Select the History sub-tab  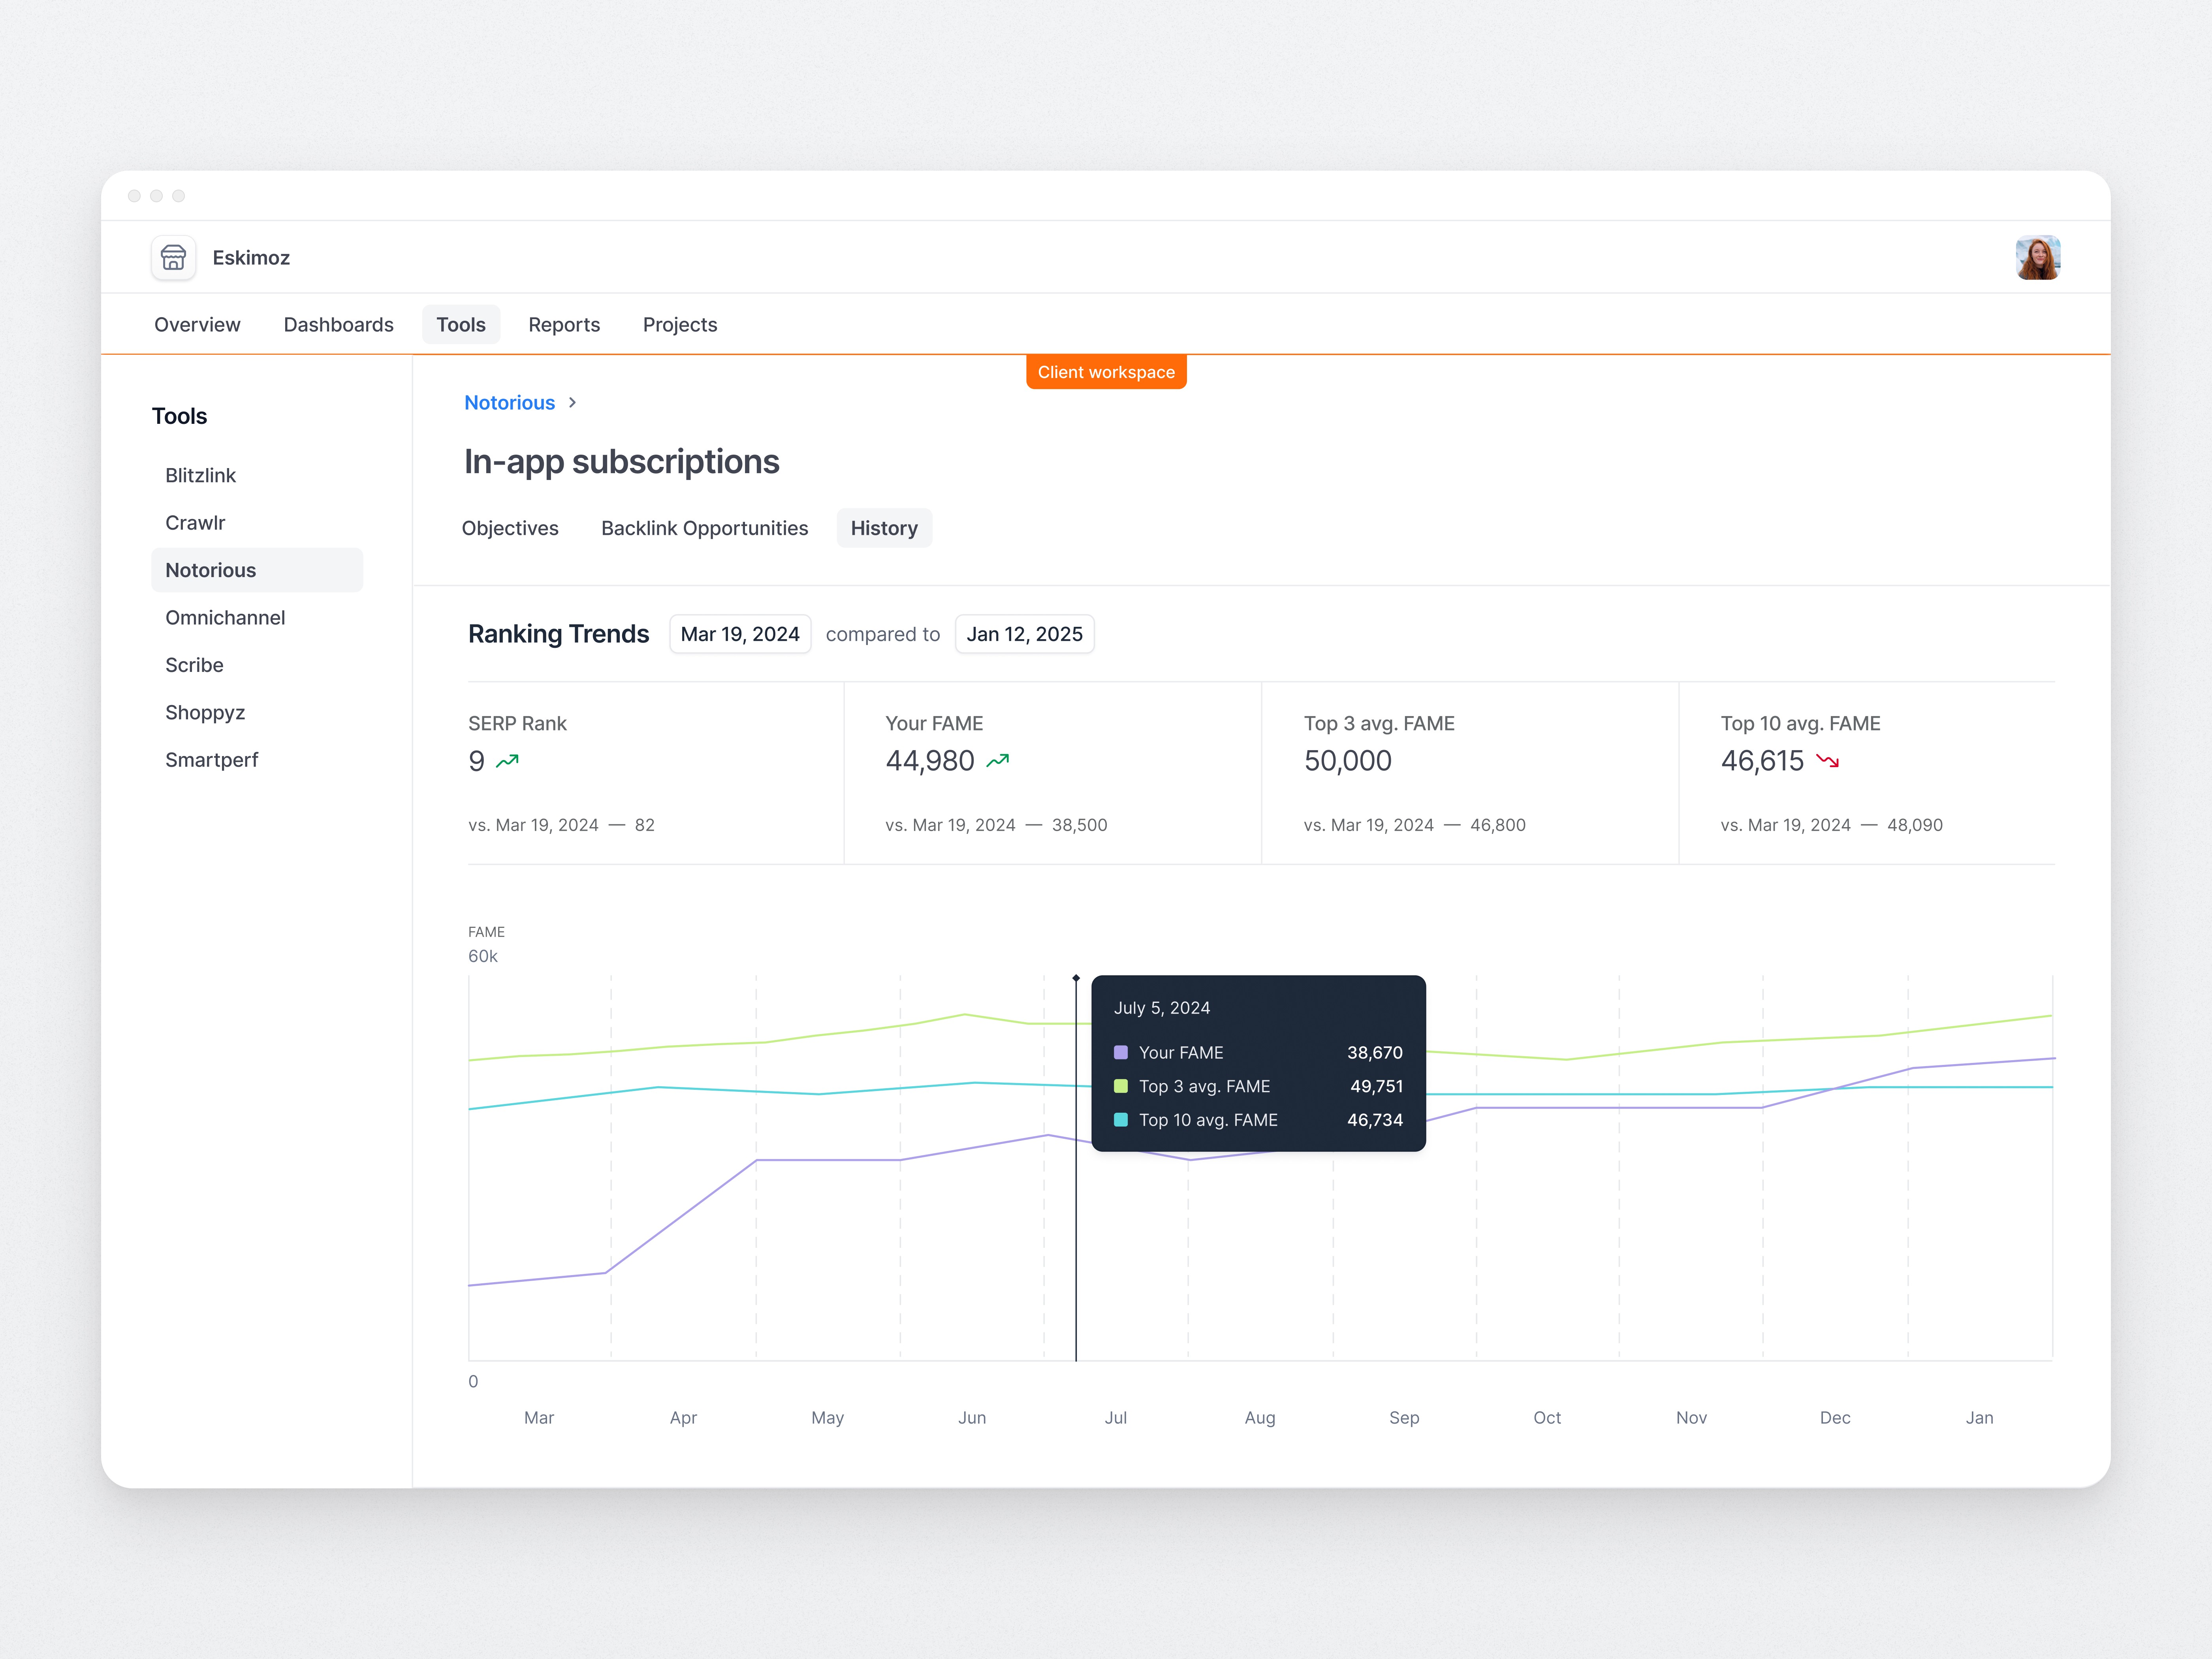click(884, 528)
